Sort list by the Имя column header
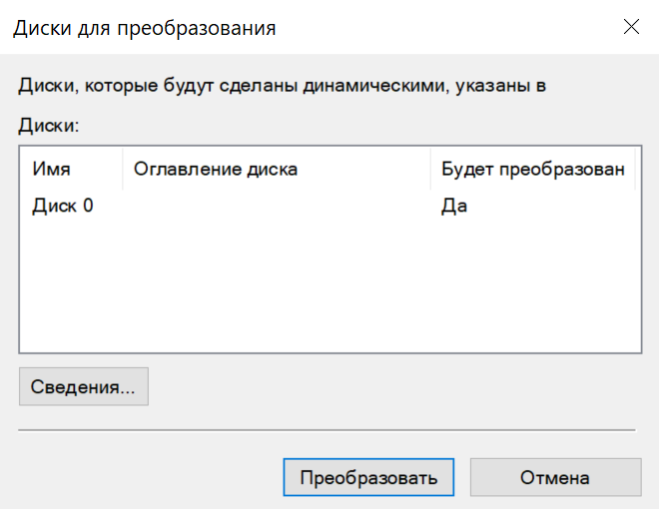 (x=52, y=169)
